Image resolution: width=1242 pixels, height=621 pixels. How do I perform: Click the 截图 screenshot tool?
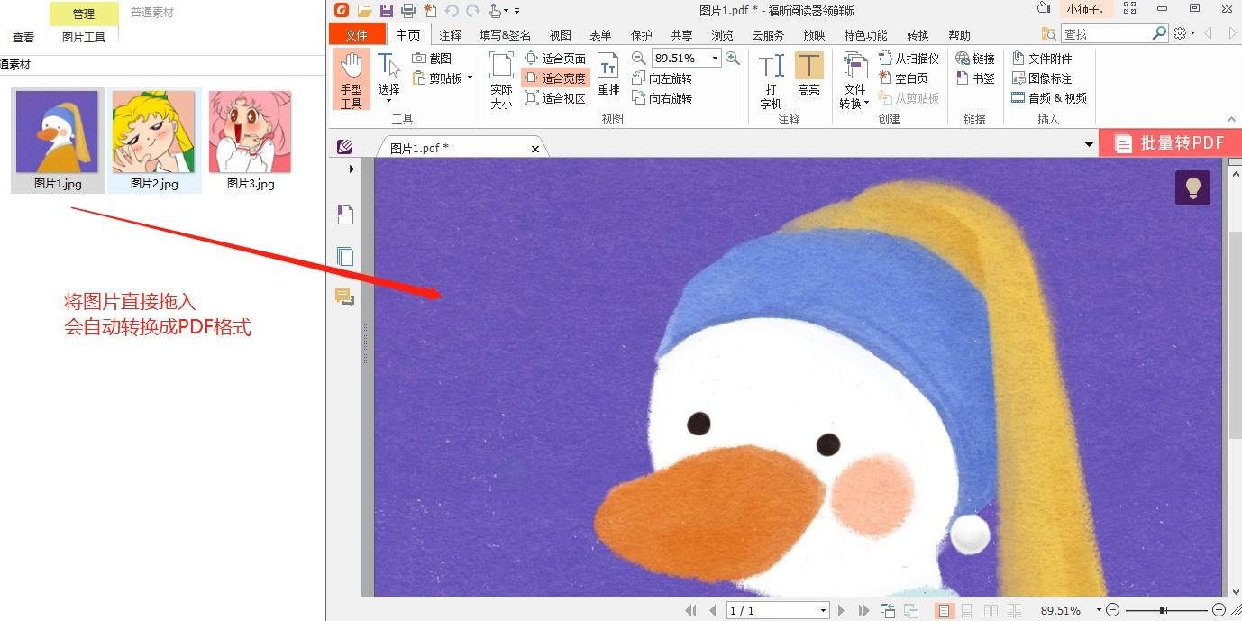click(432, 59)
